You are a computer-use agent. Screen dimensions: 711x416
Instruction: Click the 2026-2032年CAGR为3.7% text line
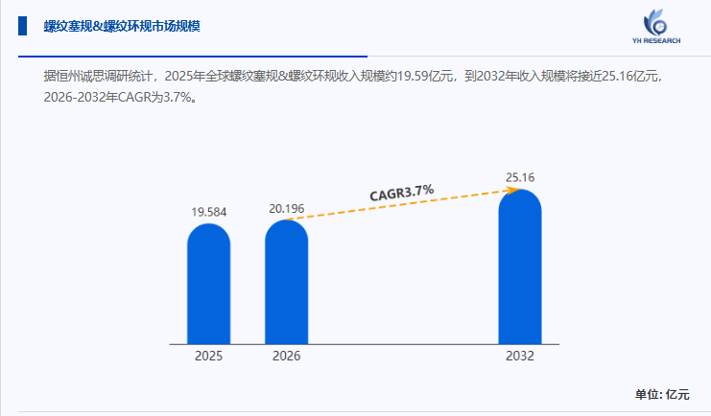(121, 97)
